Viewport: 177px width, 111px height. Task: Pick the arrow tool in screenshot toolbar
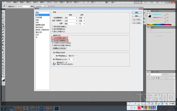coord(135,104)
